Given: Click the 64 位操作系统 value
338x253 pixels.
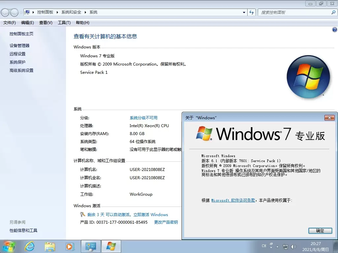Looking at the screenshot, I should [143, 142].
